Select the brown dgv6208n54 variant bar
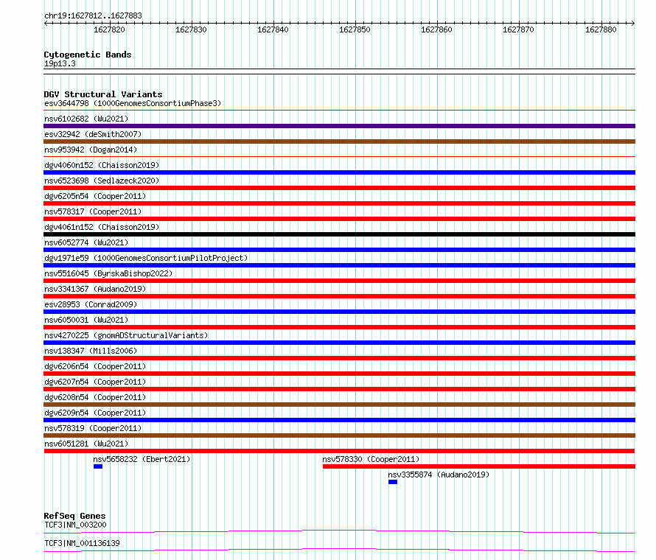The height and width of the screenshot is (560, 656). coord(339,405)
